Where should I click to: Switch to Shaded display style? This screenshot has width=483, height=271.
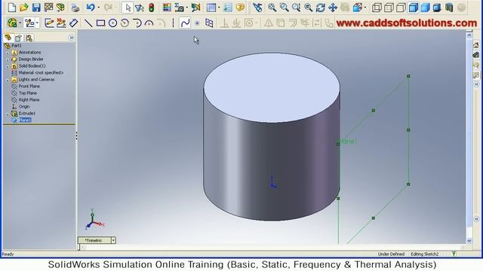coord(425,8)
